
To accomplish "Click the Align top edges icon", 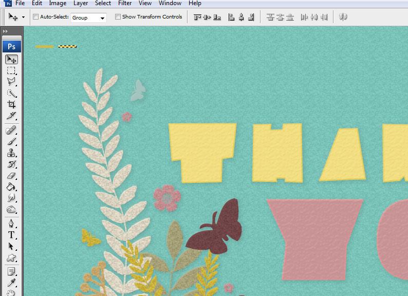I will coord(197,17).
